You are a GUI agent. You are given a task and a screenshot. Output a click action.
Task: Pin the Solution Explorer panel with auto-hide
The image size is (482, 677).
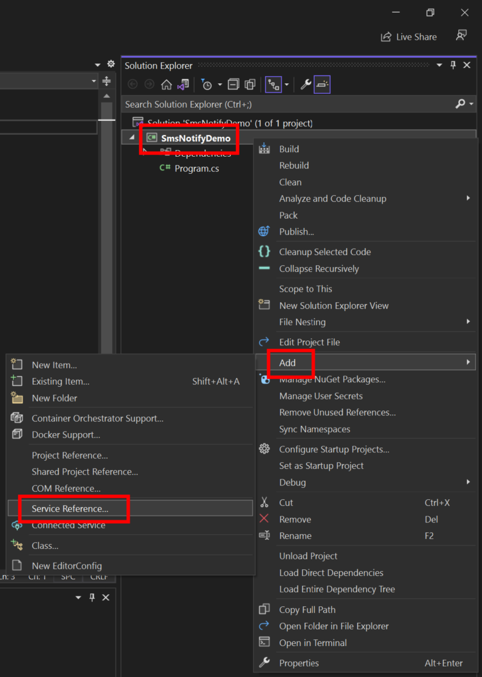coord(453,65)
